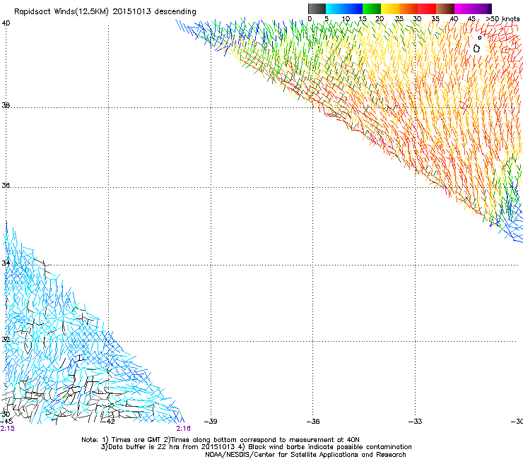
Task: Click the note line '3)Data buffer is 22 hrs'
Action: 256,447
